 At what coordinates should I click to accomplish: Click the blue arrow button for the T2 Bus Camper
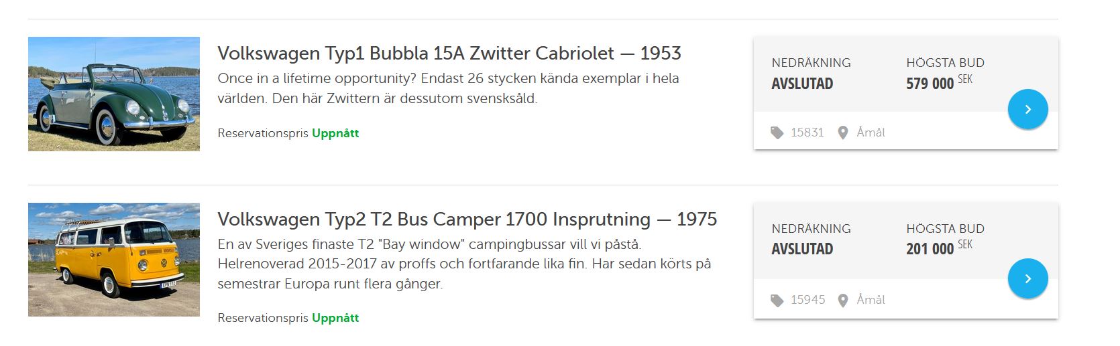1027,278
